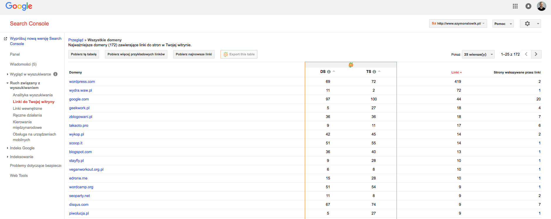This screenshot has height=219, width=551.
Task: Open the piwolucja.pl domain link
Action: coord(79,213)
